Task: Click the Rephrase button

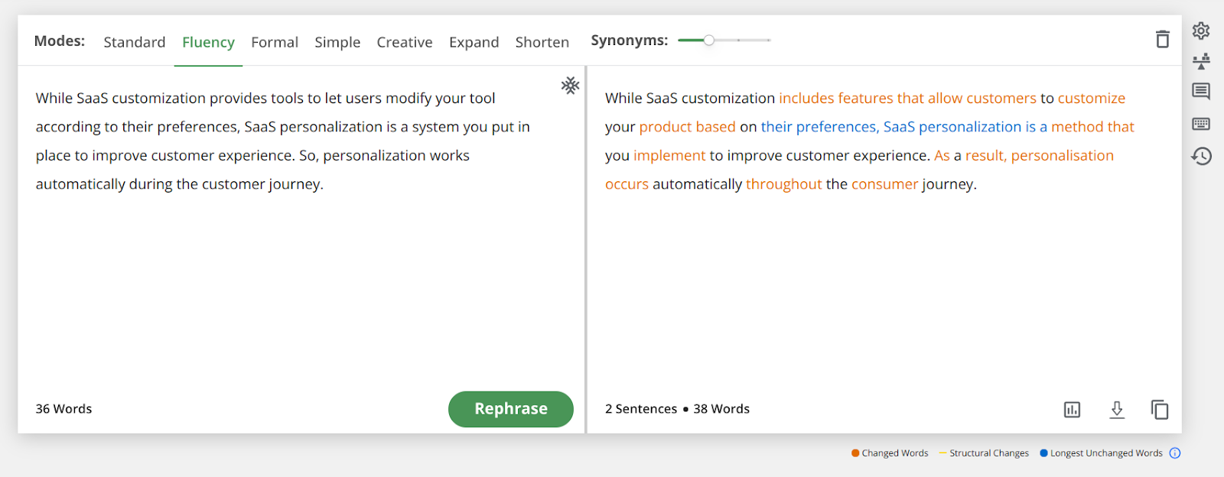Action: tap(511, 409)
